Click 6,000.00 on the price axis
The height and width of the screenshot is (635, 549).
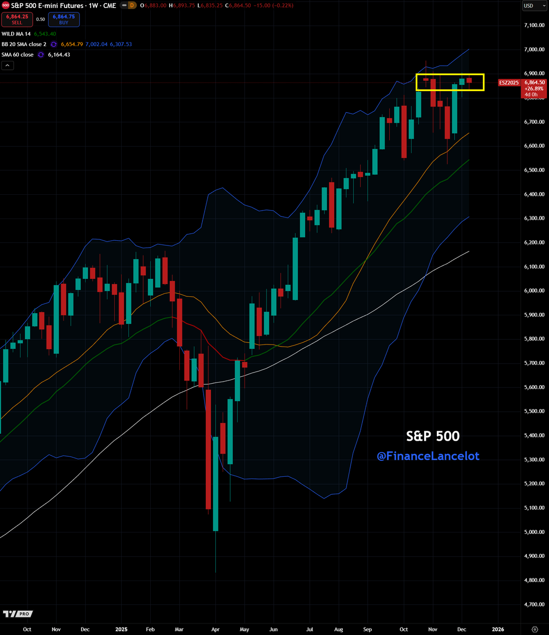click(535, 291)
